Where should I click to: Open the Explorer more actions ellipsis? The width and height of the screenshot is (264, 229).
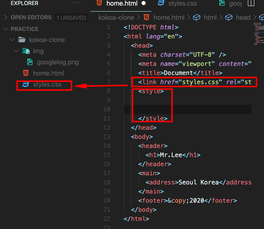pyautogui.click(x=77, y=3)
